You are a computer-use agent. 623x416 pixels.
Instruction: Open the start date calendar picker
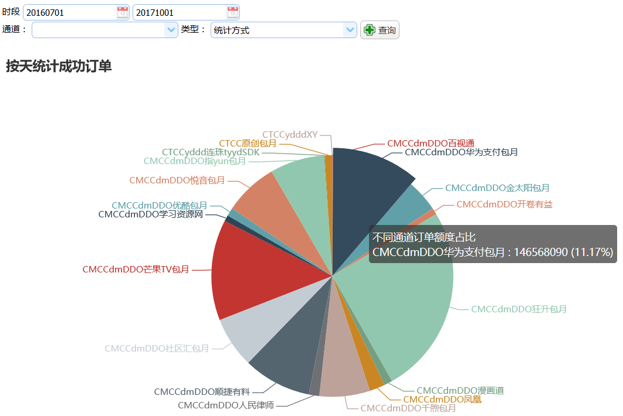coord(122,12)
